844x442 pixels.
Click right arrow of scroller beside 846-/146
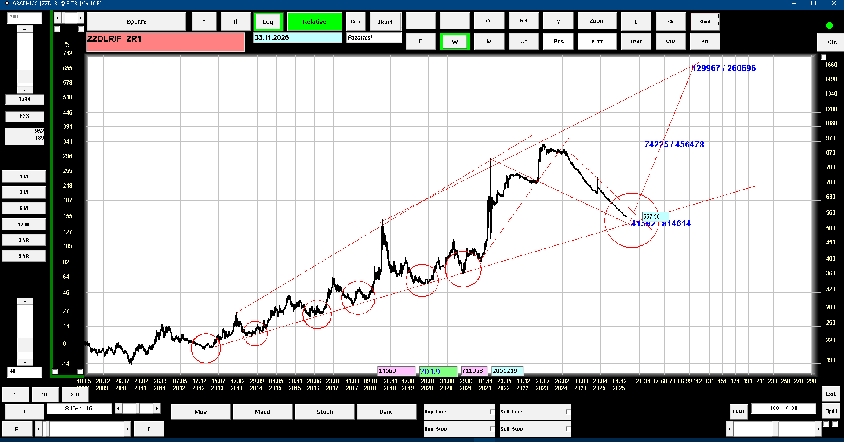(x=157, y=409)
